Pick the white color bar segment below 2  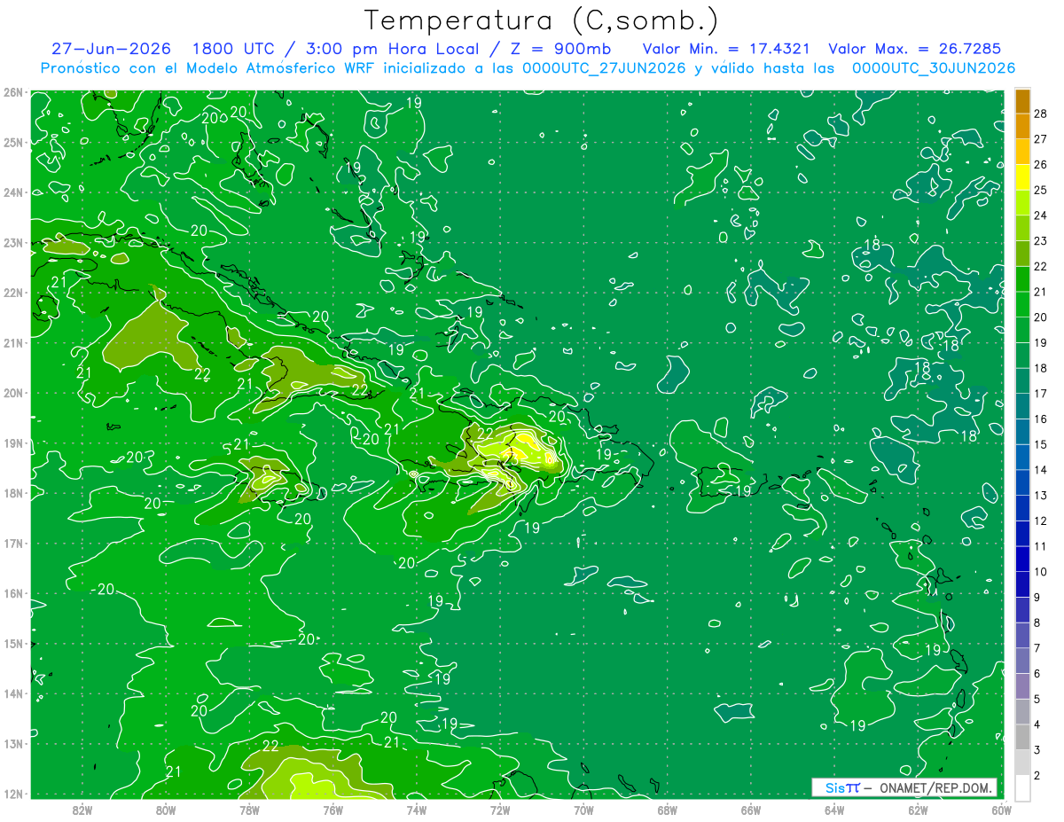coord(1022,787)
